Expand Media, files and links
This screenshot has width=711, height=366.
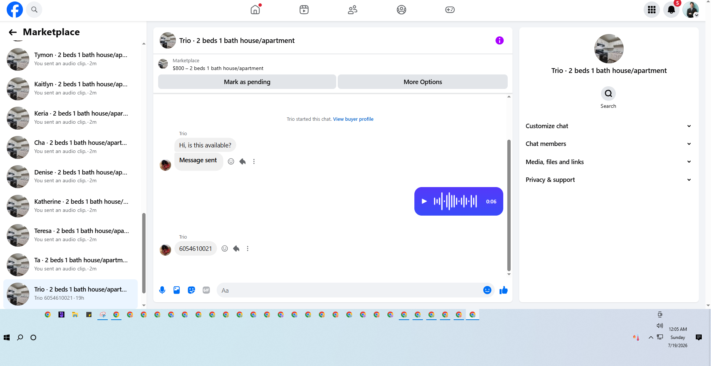click(608, 162)
